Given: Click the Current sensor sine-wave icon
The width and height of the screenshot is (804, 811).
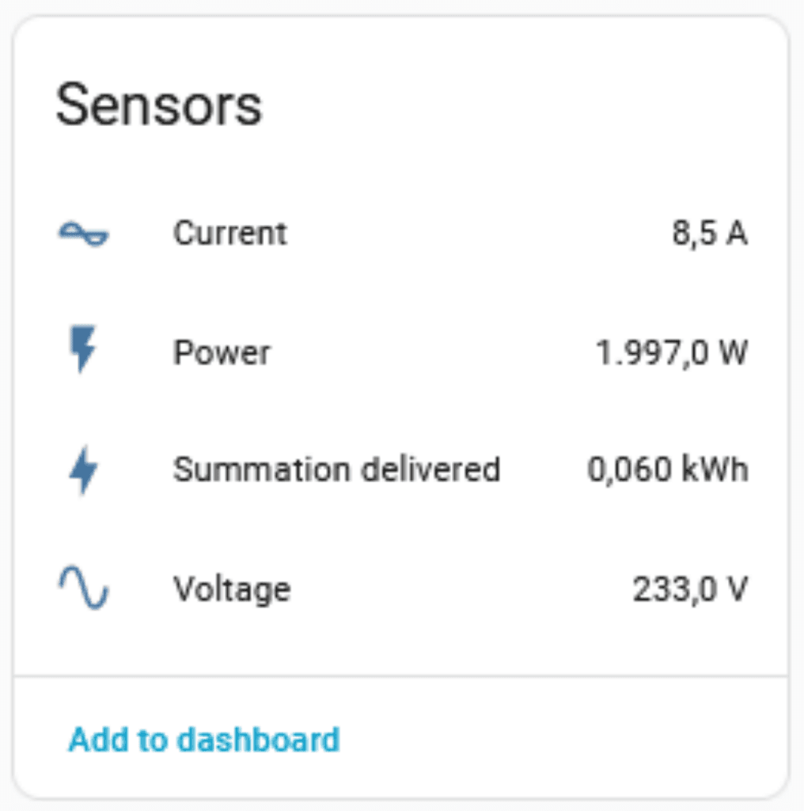Looking at the screenshot, I should (x=82, y=232).
